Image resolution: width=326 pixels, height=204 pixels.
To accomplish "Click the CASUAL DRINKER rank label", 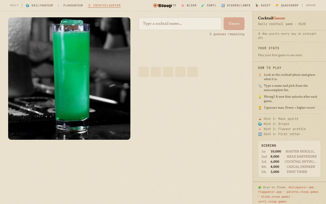I will (301, 167).
